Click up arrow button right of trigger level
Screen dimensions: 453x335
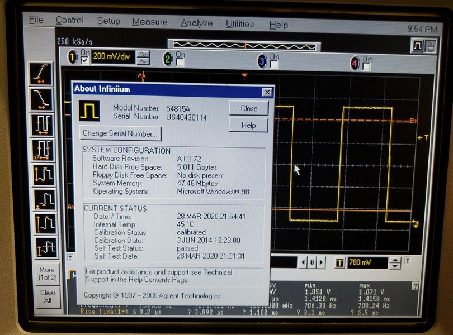pos(407,260)
